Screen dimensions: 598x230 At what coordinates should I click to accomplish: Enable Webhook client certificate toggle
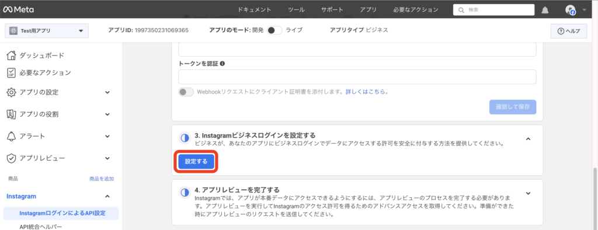(186, 92)
